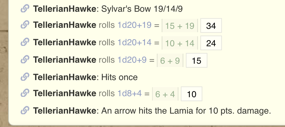Click TellerianHawke name on Hits once line
This screenshot has width=285, height=127.
[x=64, y=77]
